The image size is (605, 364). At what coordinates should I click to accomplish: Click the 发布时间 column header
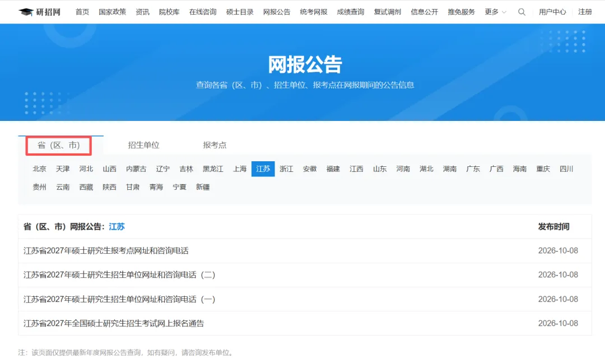coord(553,227)
